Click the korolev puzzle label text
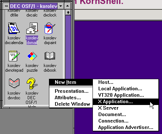The image size is (162, 134). pos(32,68)
